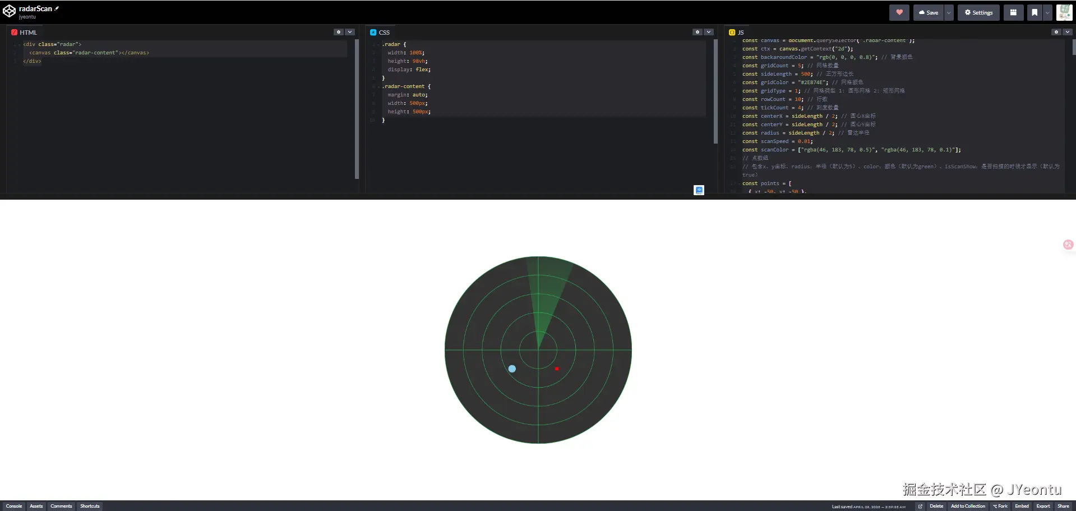Bookmark this pen

click(x=1035, y=12)
